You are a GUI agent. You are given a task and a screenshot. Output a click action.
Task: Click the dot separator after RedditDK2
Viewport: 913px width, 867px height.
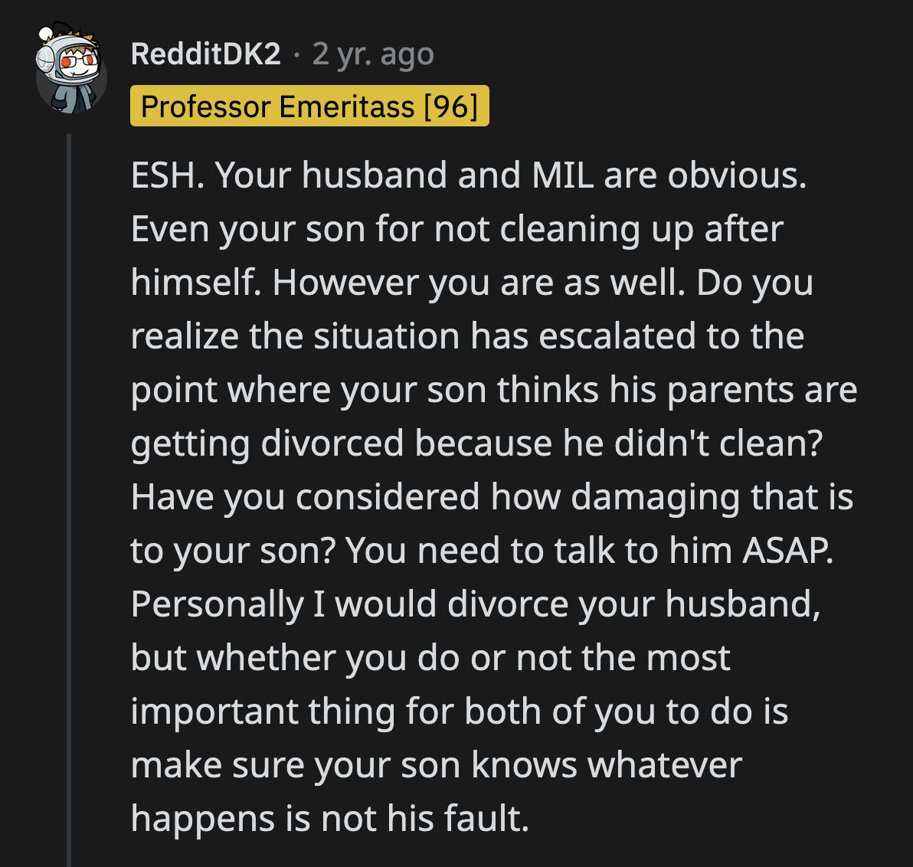tap(296, 55)
